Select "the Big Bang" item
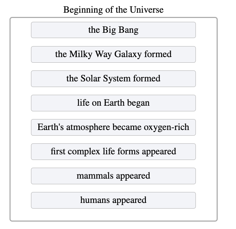The width and height of the screenshot is (236, 229). 113,30
